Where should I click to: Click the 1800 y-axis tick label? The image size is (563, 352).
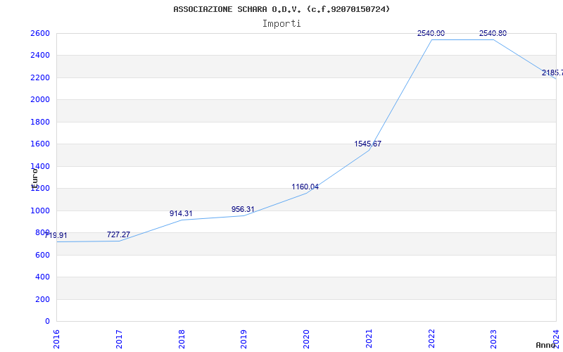click(x=40, y=122)
